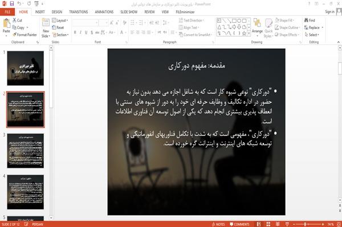Screen dimensions: 342x227
Task: Open the Arrange tool in Drawing
Action: (x=257, y=28)
